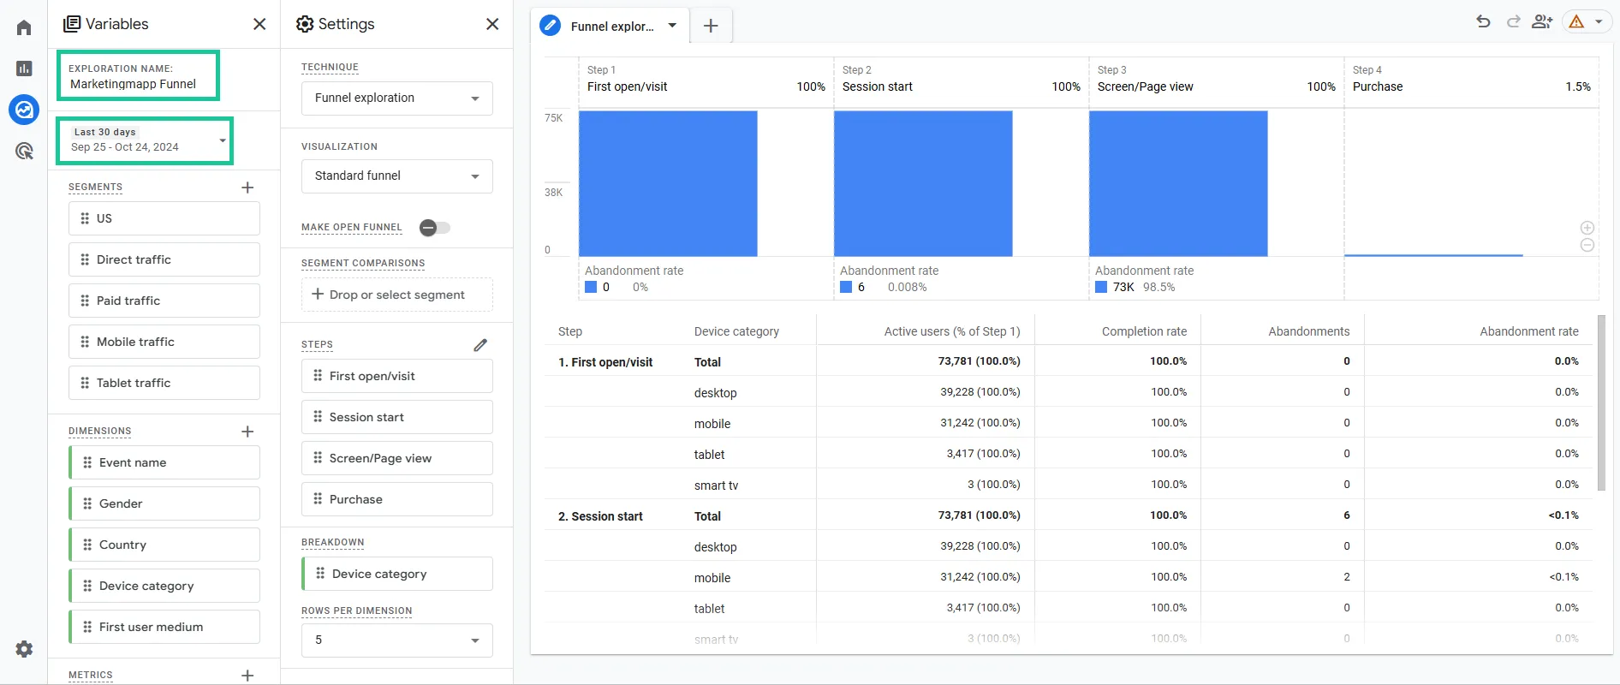Close the Variables panel
Image resolution: width=1620 pixels, height=685 pixels.
click(259, 24)
